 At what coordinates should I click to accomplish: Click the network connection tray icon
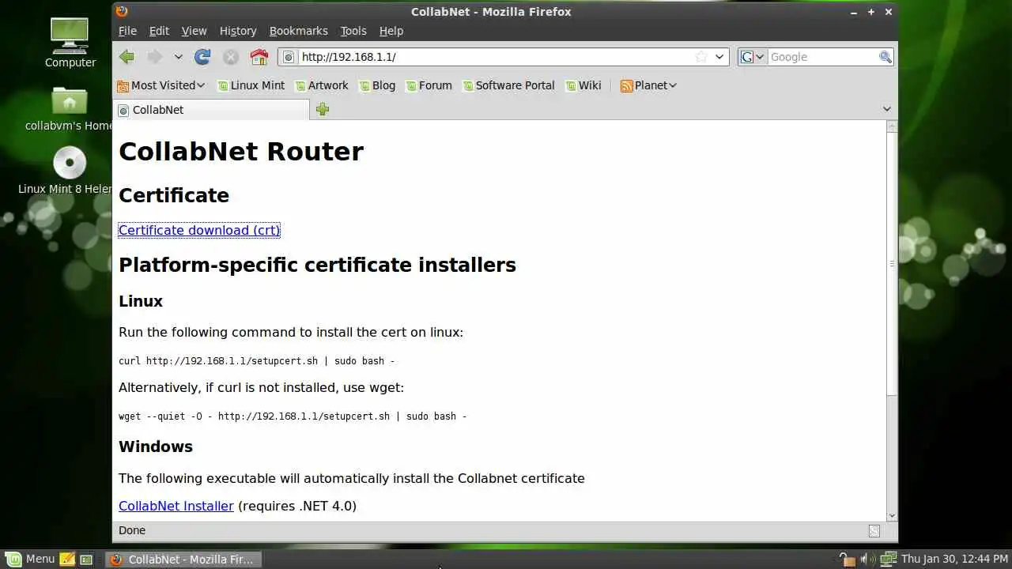pos(888,559)
